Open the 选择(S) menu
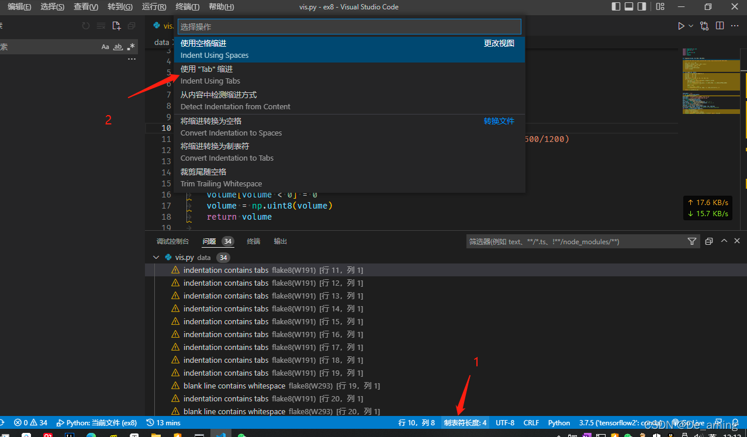The width and height of the screenshot is (747, 437). coord(53,7)
